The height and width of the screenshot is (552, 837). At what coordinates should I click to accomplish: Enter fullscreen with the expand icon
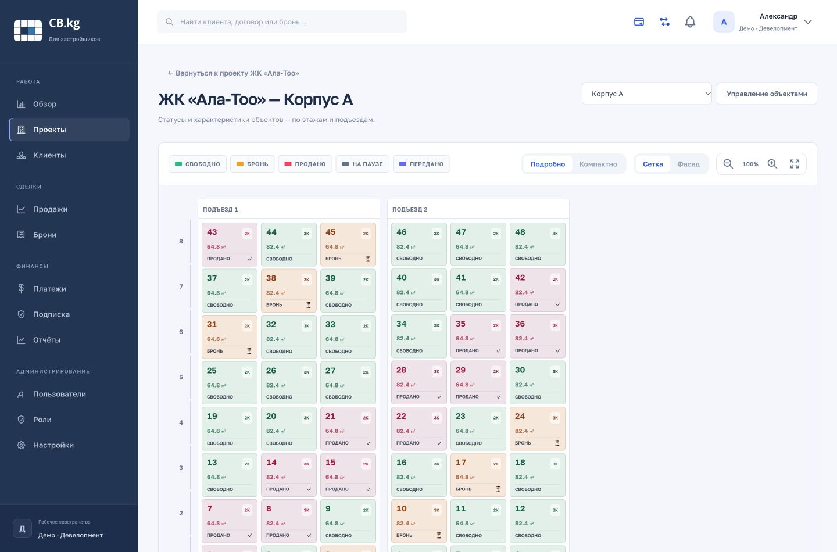point(795,164)
